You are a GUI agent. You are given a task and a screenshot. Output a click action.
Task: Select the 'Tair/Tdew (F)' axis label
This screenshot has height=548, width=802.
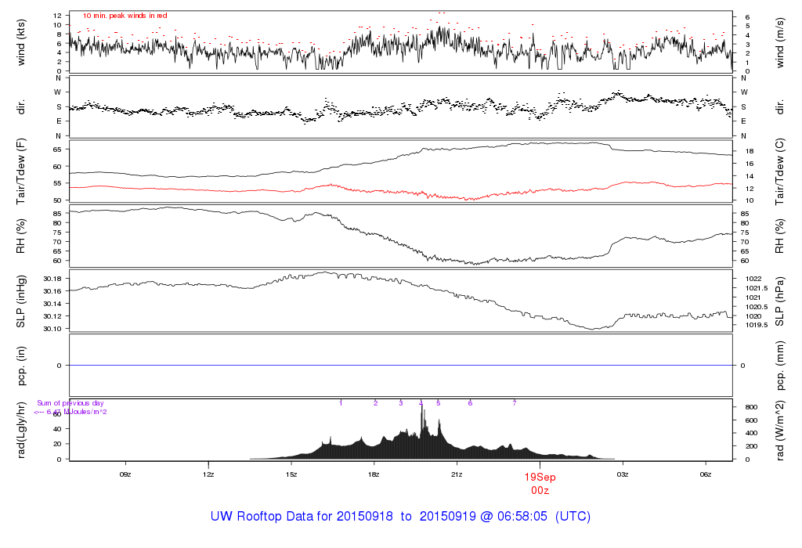coord(21,171)
